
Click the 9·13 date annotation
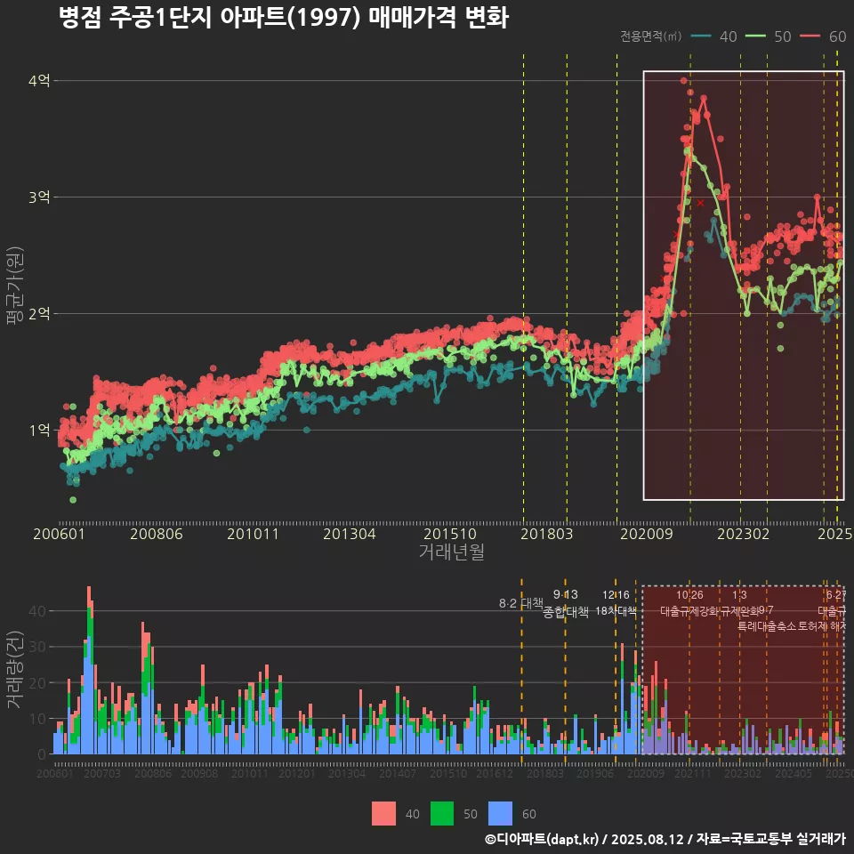[x=566, y=595]
